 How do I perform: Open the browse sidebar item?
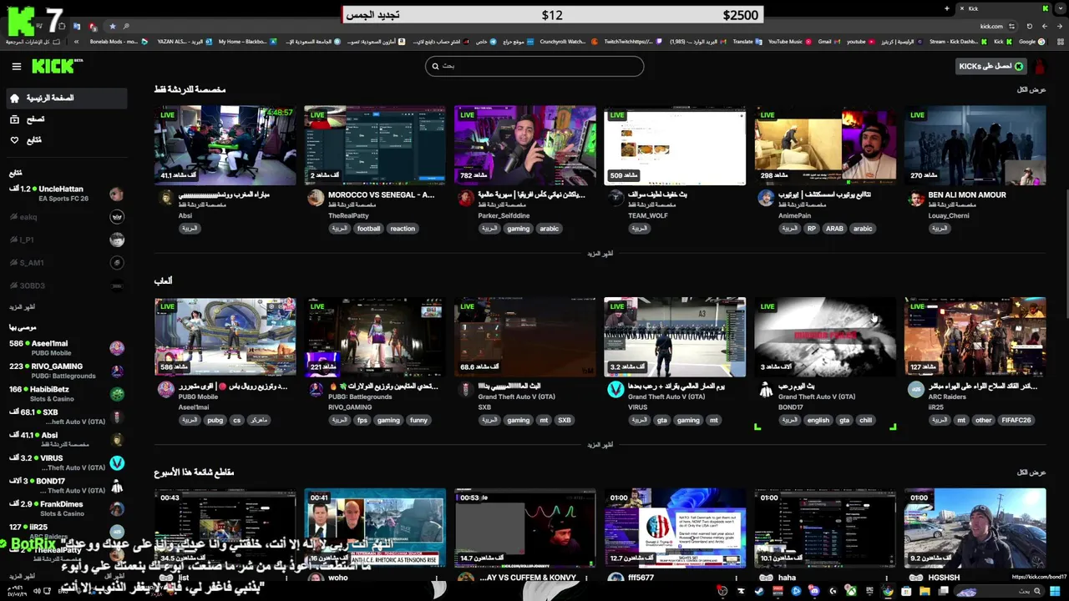point(65,119)
